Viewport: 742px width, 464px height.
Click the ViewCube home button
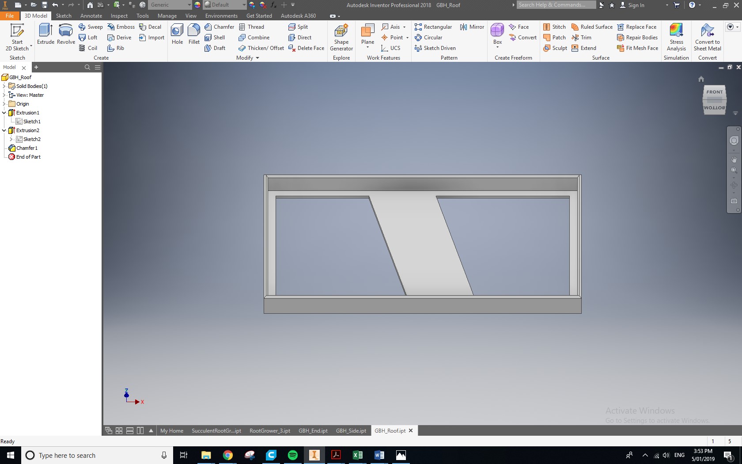click(701, 79)
